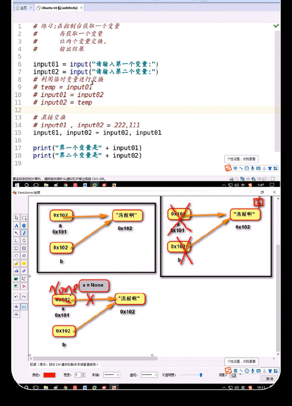Choose the arrow line drawing tool
292x406 pixels.
[16, 233]
